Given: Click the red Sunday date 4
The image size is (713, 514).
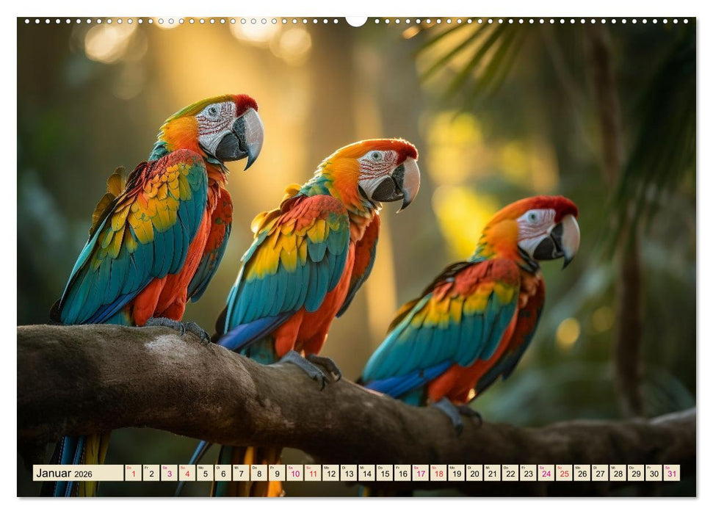Looking at the screenshot, I should [188, 474].
